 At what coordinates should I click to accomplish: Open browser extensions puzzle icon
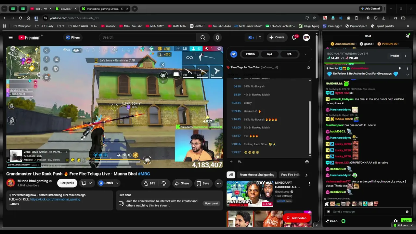(x=357, y=18)
